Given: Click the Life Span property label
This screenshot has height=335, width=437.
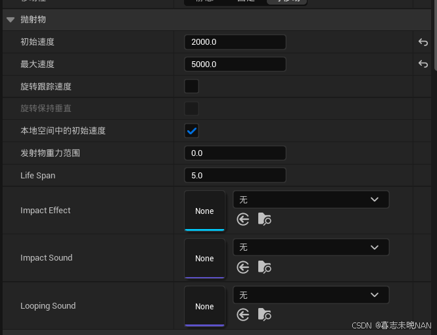Looking at the screenshot, I should [x=38, y=176].
